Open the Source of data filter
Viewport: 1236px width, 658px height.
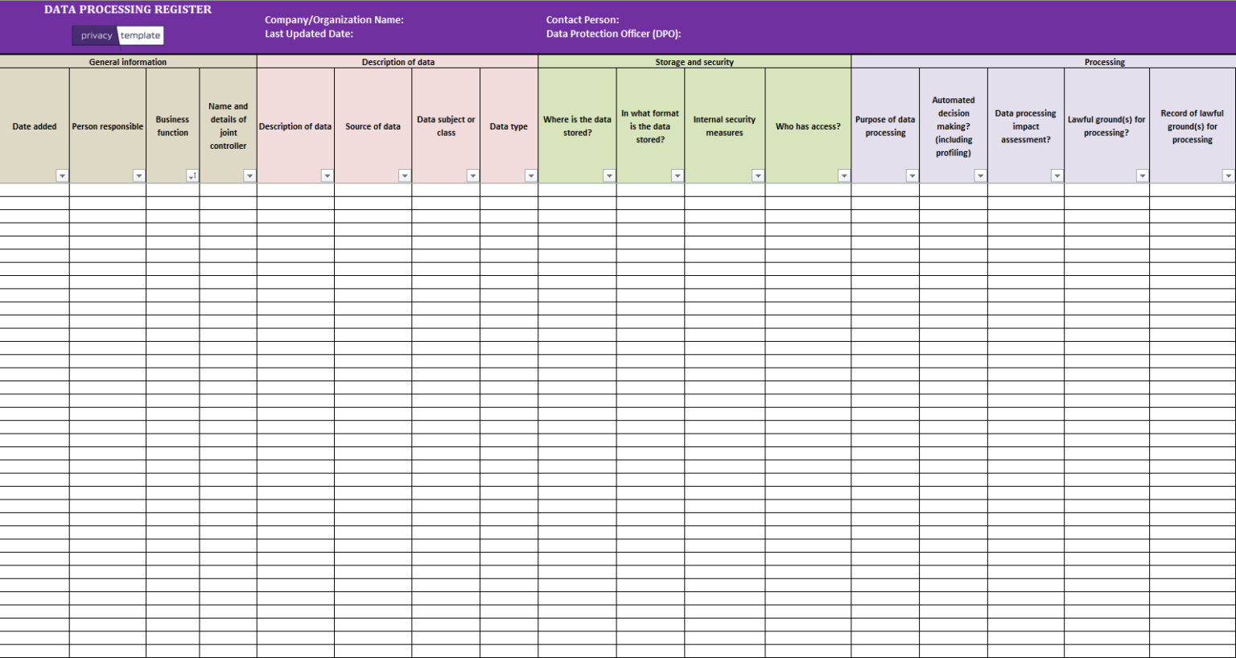tap(405, 175)
